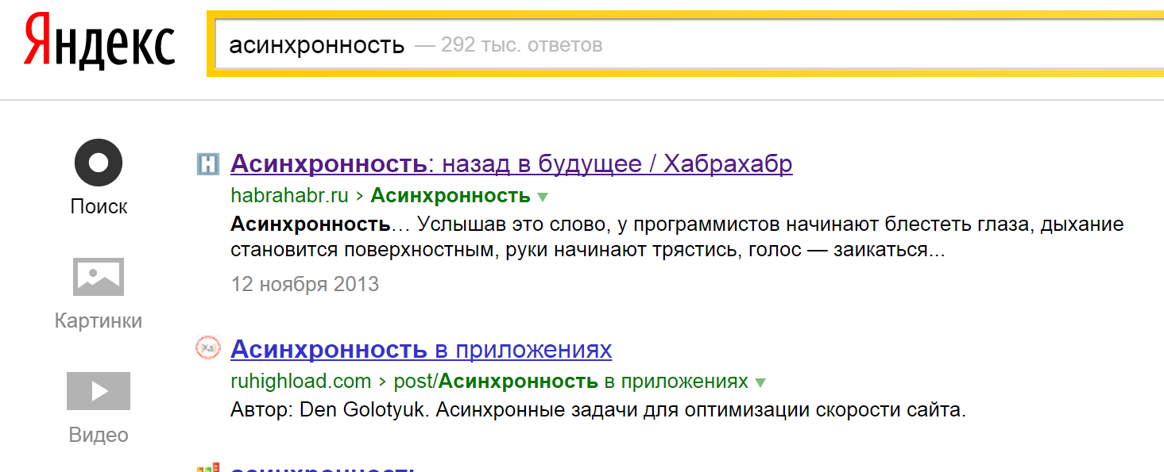Follow green 'post/Асинхронность в приложениях' path

(571, 382)
